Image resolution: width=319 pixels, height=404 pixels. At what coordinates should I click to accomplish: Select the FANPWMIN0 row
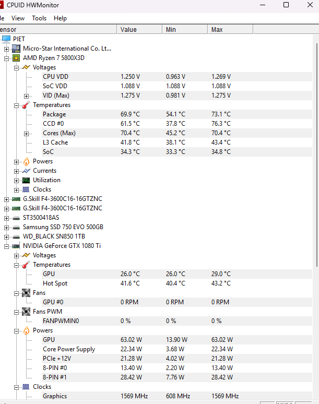pos(177,321)
